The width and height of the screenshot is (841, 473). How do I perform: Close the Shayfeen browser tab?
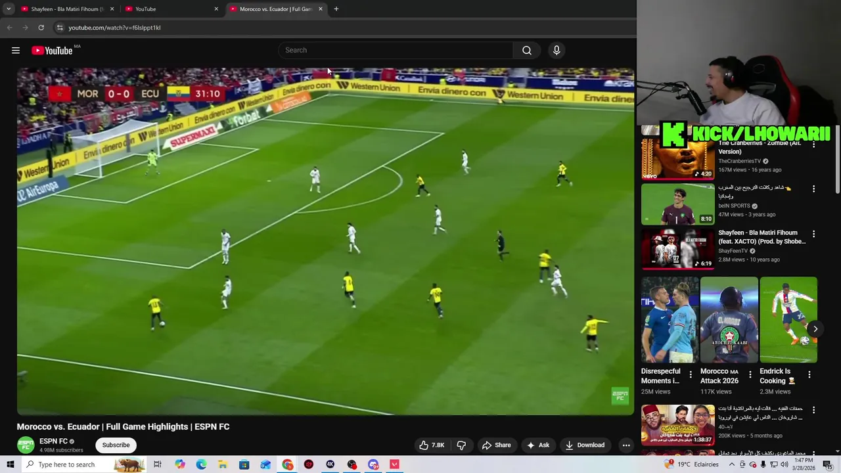coord(112,9)
